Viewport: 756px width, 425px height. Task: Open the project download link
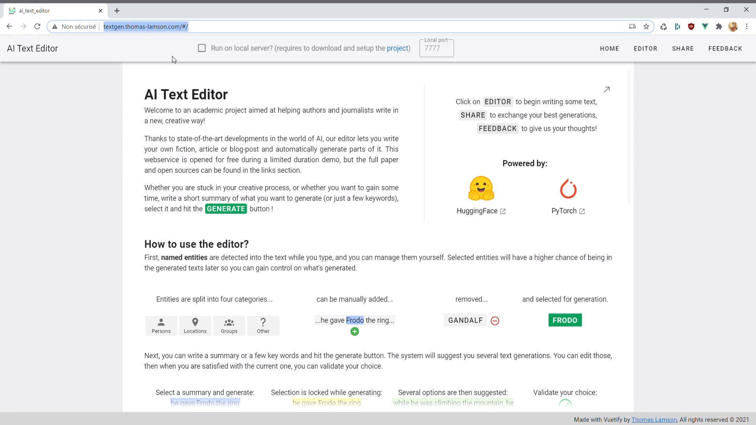click(x=397, y=48)
